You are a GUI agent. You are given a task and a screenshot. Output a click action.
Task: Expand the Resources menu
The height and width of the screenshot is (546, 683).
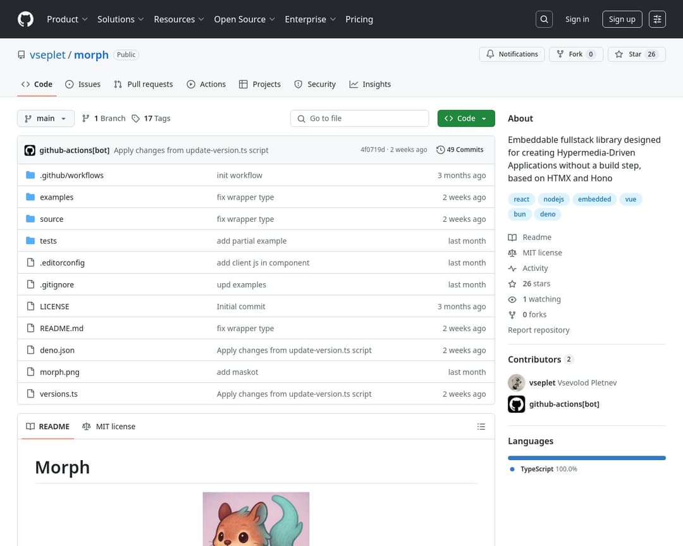click(x=178, y=19)
